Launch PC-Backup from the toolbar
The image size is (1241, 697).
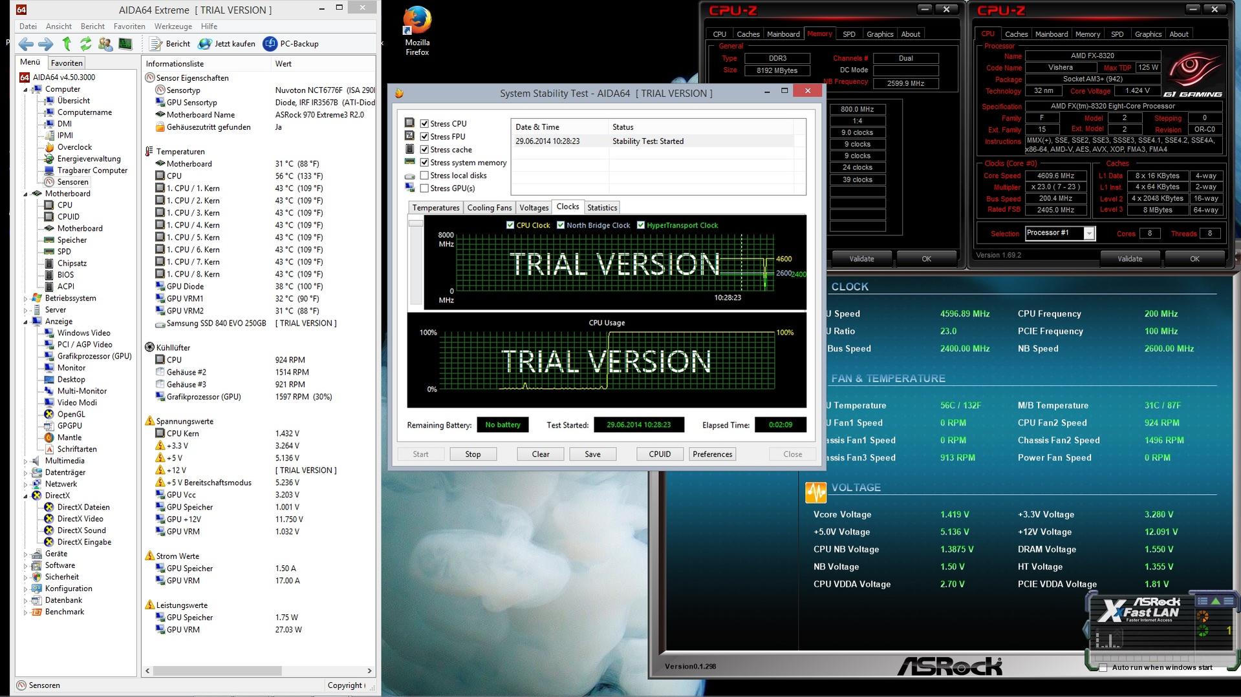(290, 44)
